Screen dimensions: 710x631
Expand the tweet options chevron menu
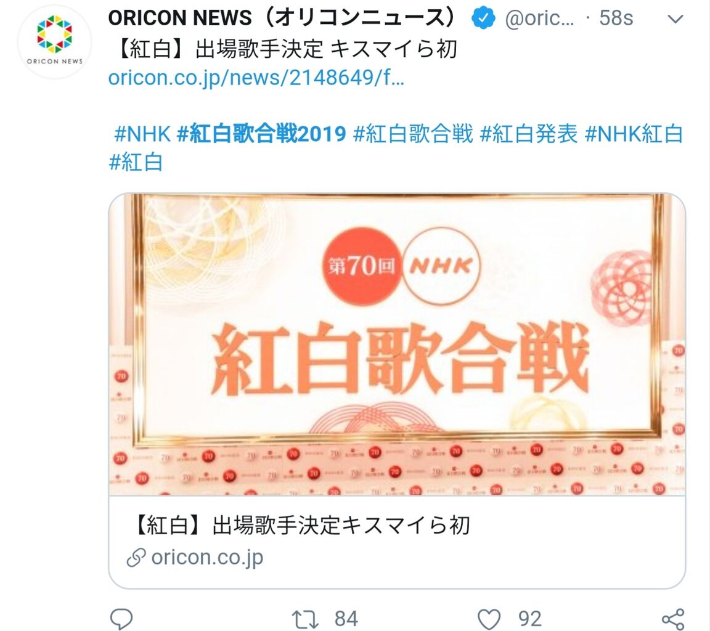pyautogui.click(x=675, y=19)
